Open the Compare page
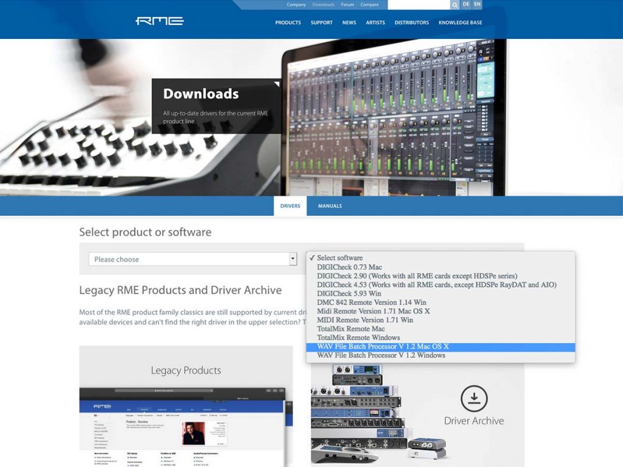The image size is (623, 467). pos(371,4)
